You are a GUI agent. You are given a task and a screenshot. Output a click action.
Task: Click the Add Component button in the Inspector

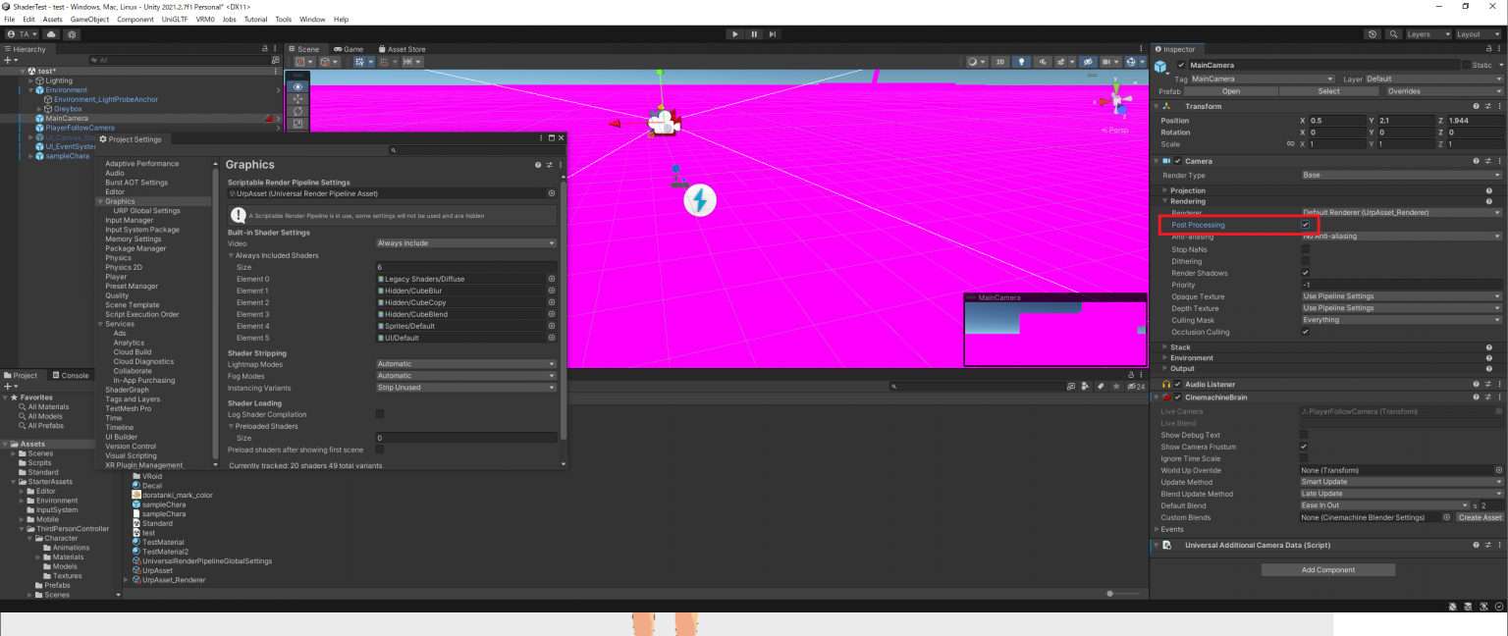pos(1327,569)
